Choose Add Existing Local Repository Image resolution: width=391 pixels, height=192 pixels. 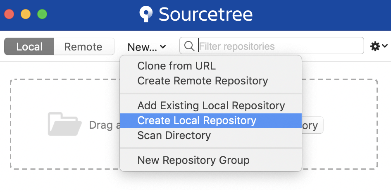211,106
